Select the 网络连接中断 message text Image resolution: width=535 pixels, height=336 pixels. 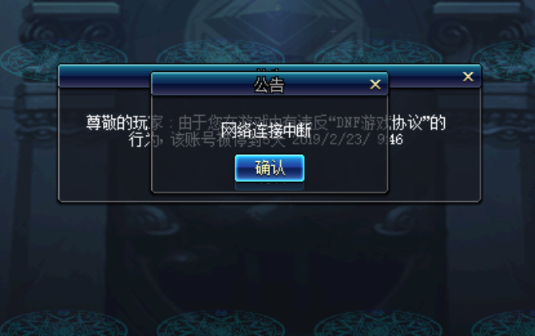tap(266, 131)
